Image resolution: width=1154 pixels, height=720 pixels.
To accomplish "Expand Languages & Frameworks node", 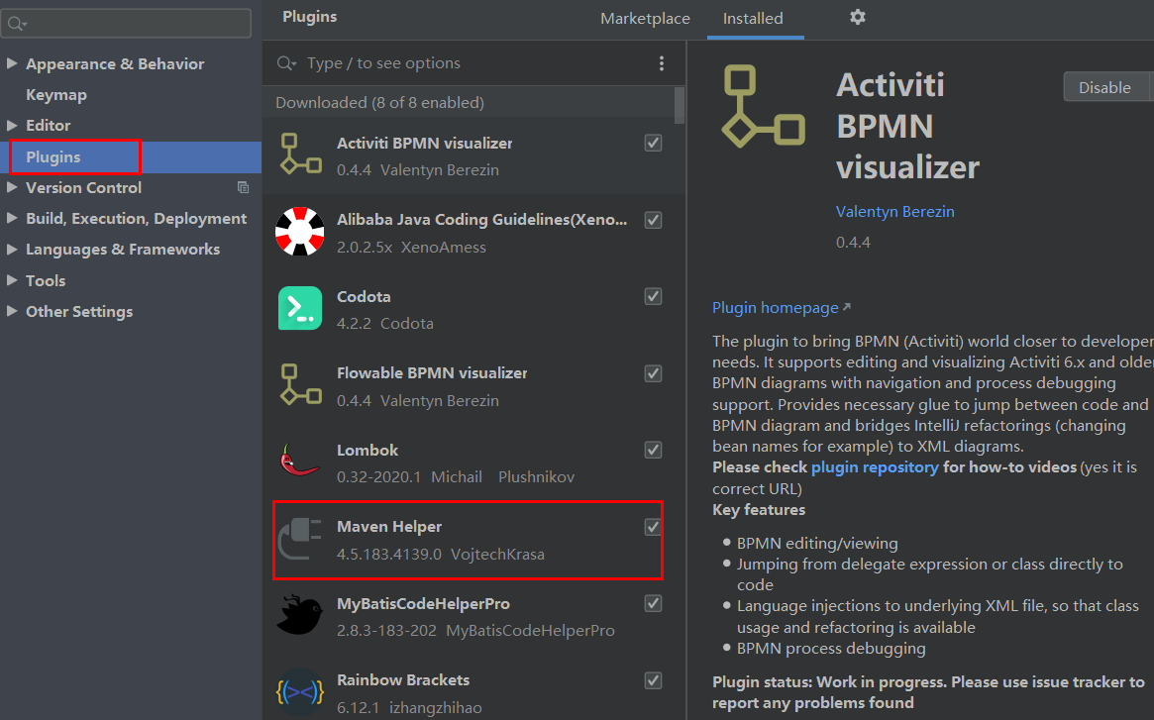I will pyautogui.click(x=12, y=249).
